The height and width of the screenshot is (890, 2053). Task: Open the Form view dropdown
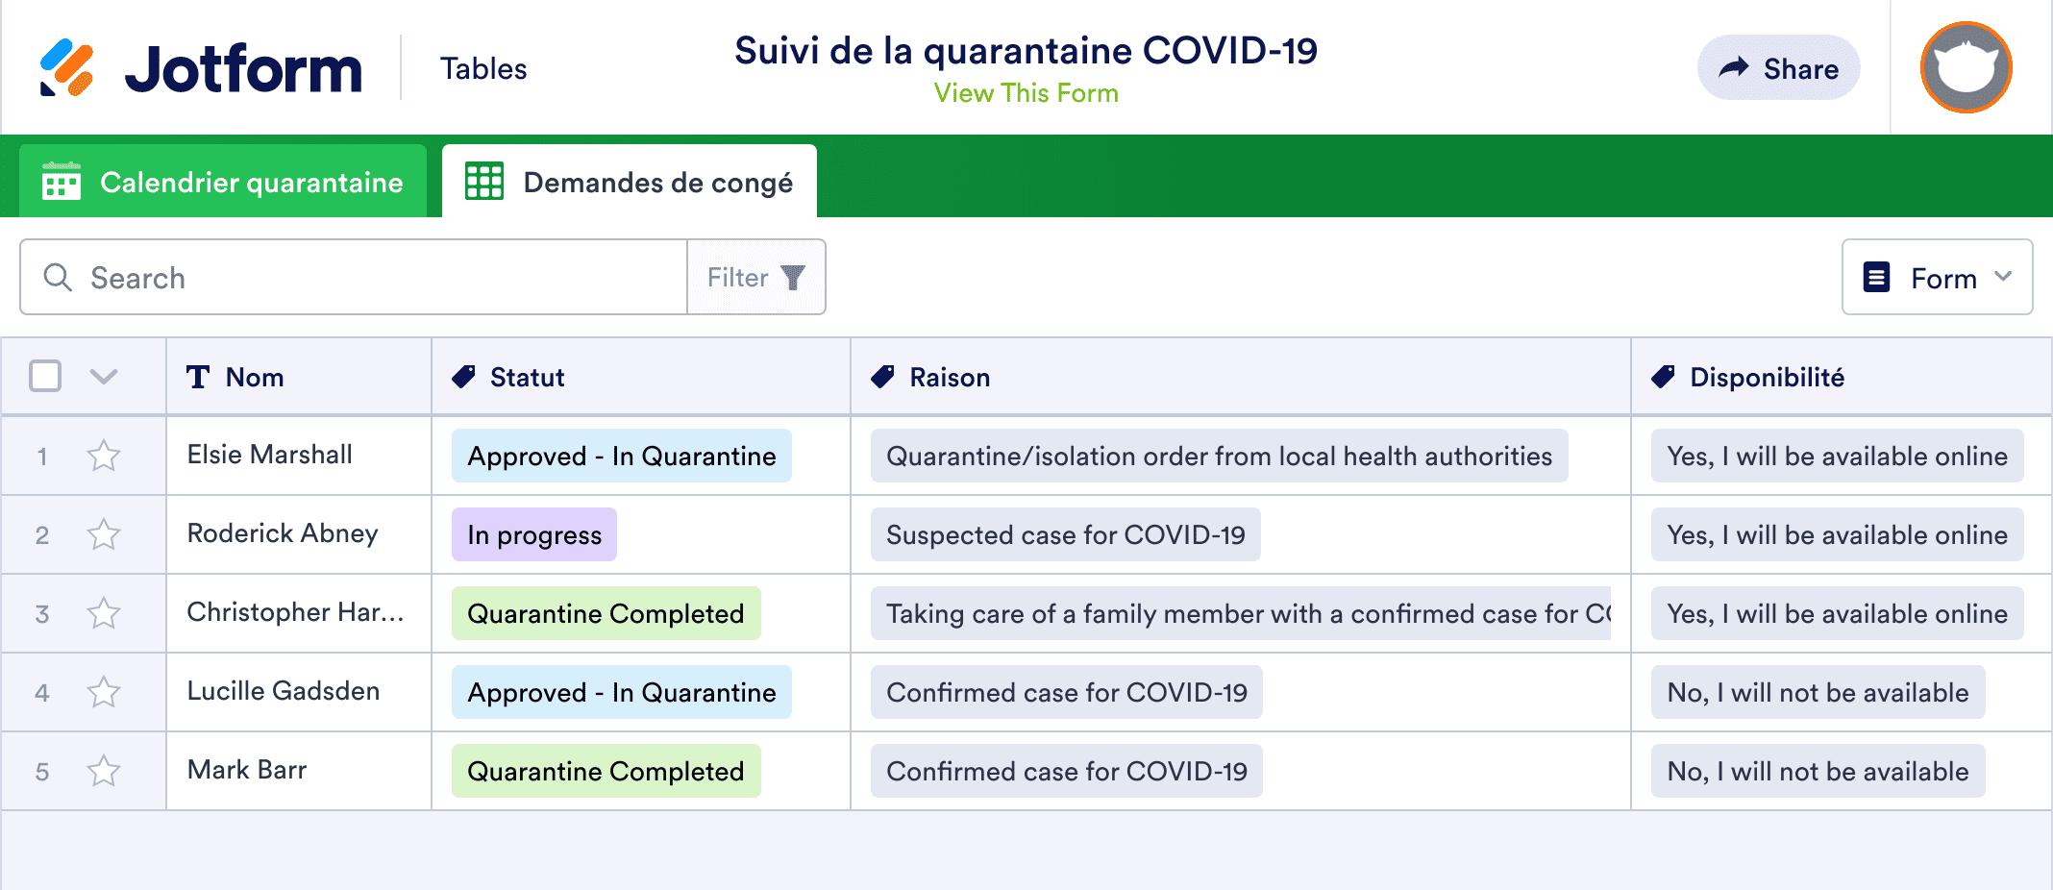[1937, 278]
